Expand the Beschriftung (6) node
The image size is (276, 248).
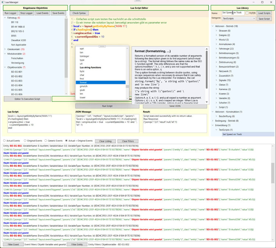pos(216,116)
